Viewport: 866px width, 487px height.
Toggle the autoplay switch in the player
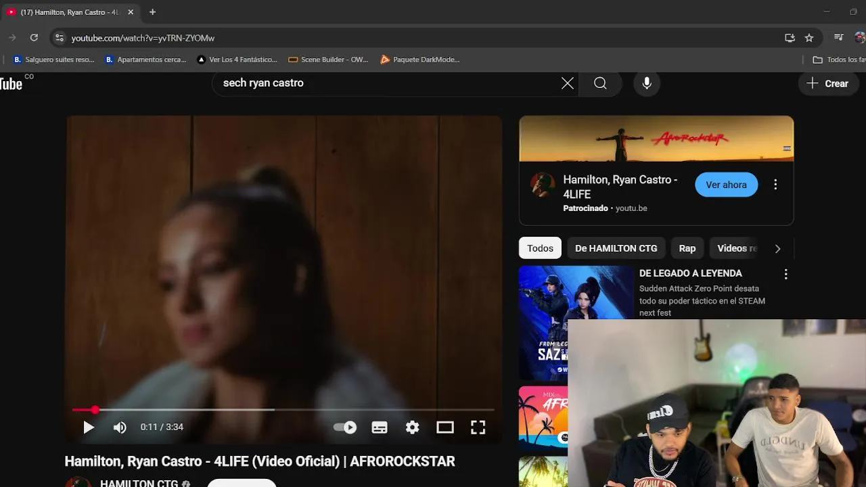click(x=345, y=427)
